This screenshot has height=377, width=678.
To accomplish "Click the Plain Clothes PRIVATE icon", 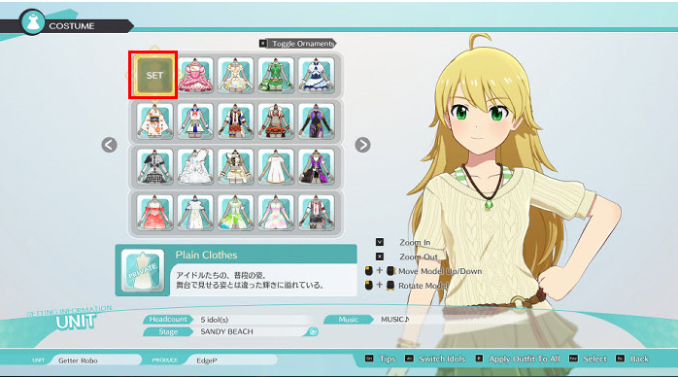I will coord(142,271).
